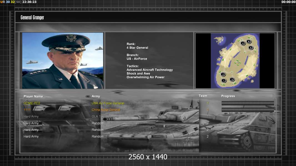Click the China Nuke General army entry
296x166 pixels.
106,110
